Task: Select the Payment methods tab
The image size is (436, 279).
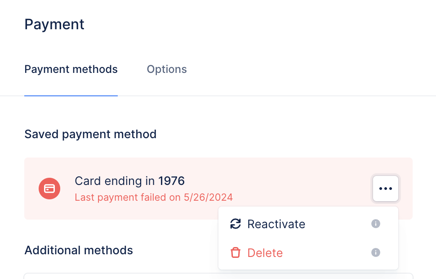Action: click(x=71, y=70)
